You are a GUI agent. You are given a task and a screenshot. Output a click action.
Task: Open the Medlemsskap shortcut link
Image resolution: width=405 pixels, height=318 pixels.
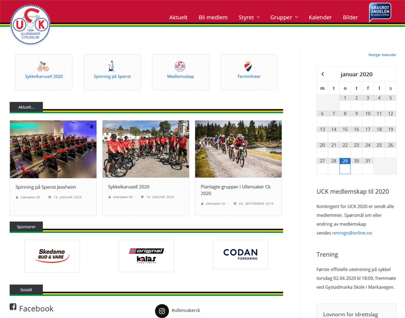tap(180, 76)
